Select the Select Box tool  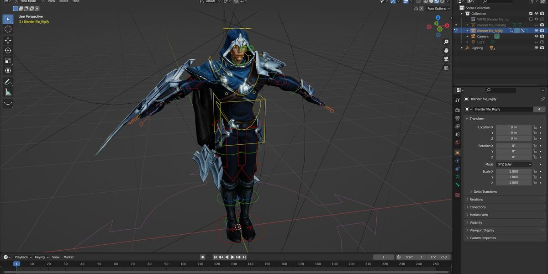point(8,19)
